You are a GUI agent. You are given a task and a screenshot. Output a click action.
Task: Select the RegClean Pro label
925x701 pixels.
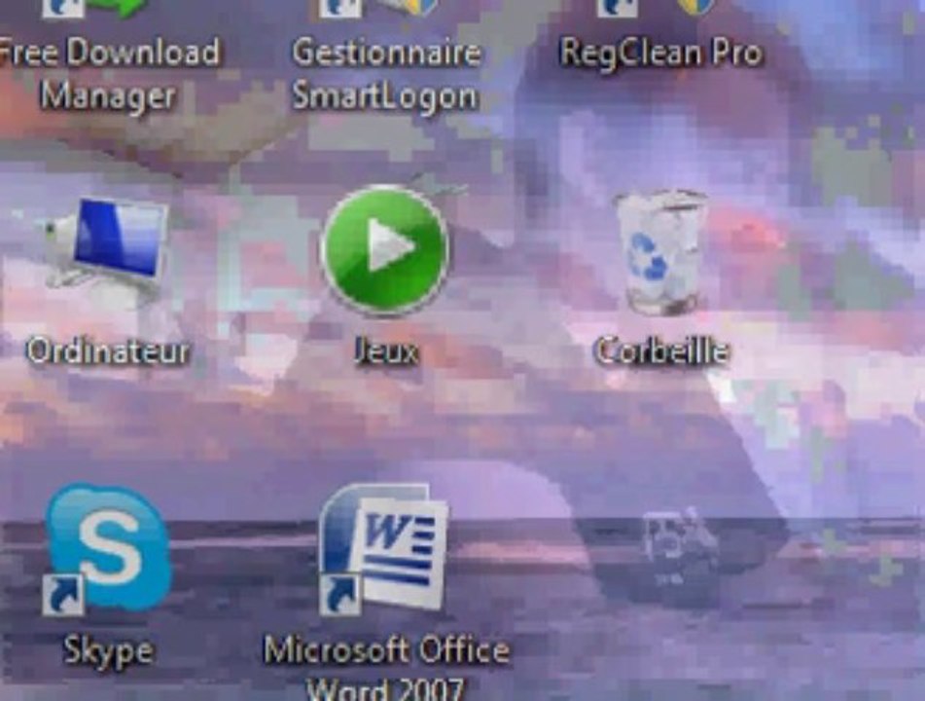[x=661, y=54]
